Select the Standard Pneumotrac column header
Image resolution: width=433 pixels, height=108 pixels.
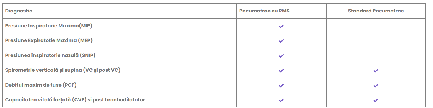pyautogui.click(x=376, y=11)
